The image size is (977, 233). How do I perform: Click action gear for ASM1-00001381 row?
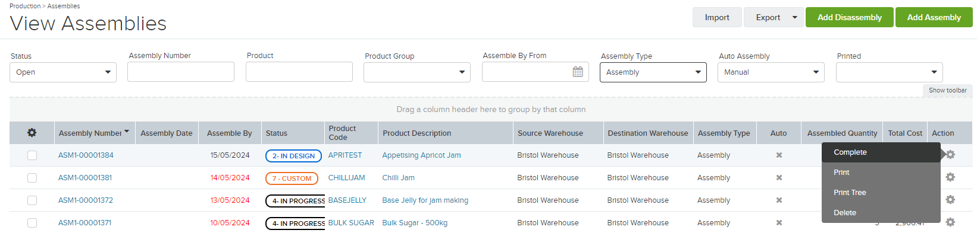[x=950, y=177]
